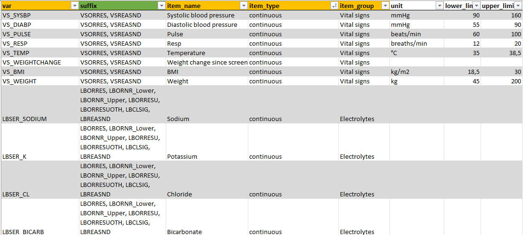This screenshot has height=235, width=523.
Task: Select the item_group header cell
Action: (x=364, y=6)
